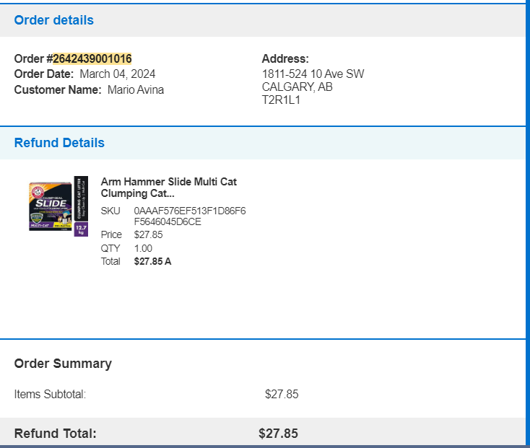Click the quantity value 1.00
The height and width of the screenshot is (448, 530).
tap(143, 248)
